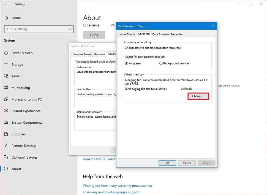Image resolution: width=267 pixels, height=195 pixels.
Task: Click the Find a setting search box
Action: pyautogui.click(x=39, y=29)
